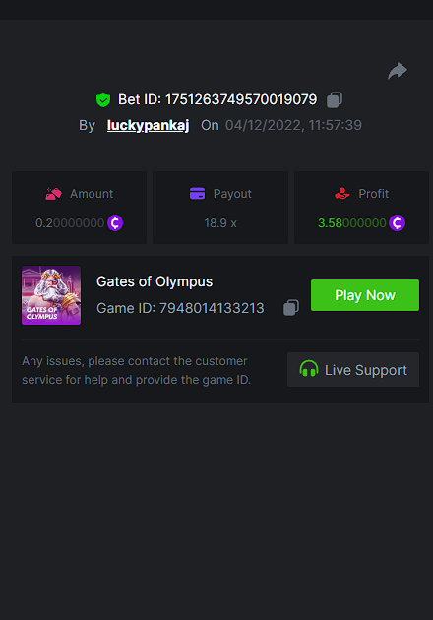
Task: Click the bet date and time text
Action: click(293, 125)
